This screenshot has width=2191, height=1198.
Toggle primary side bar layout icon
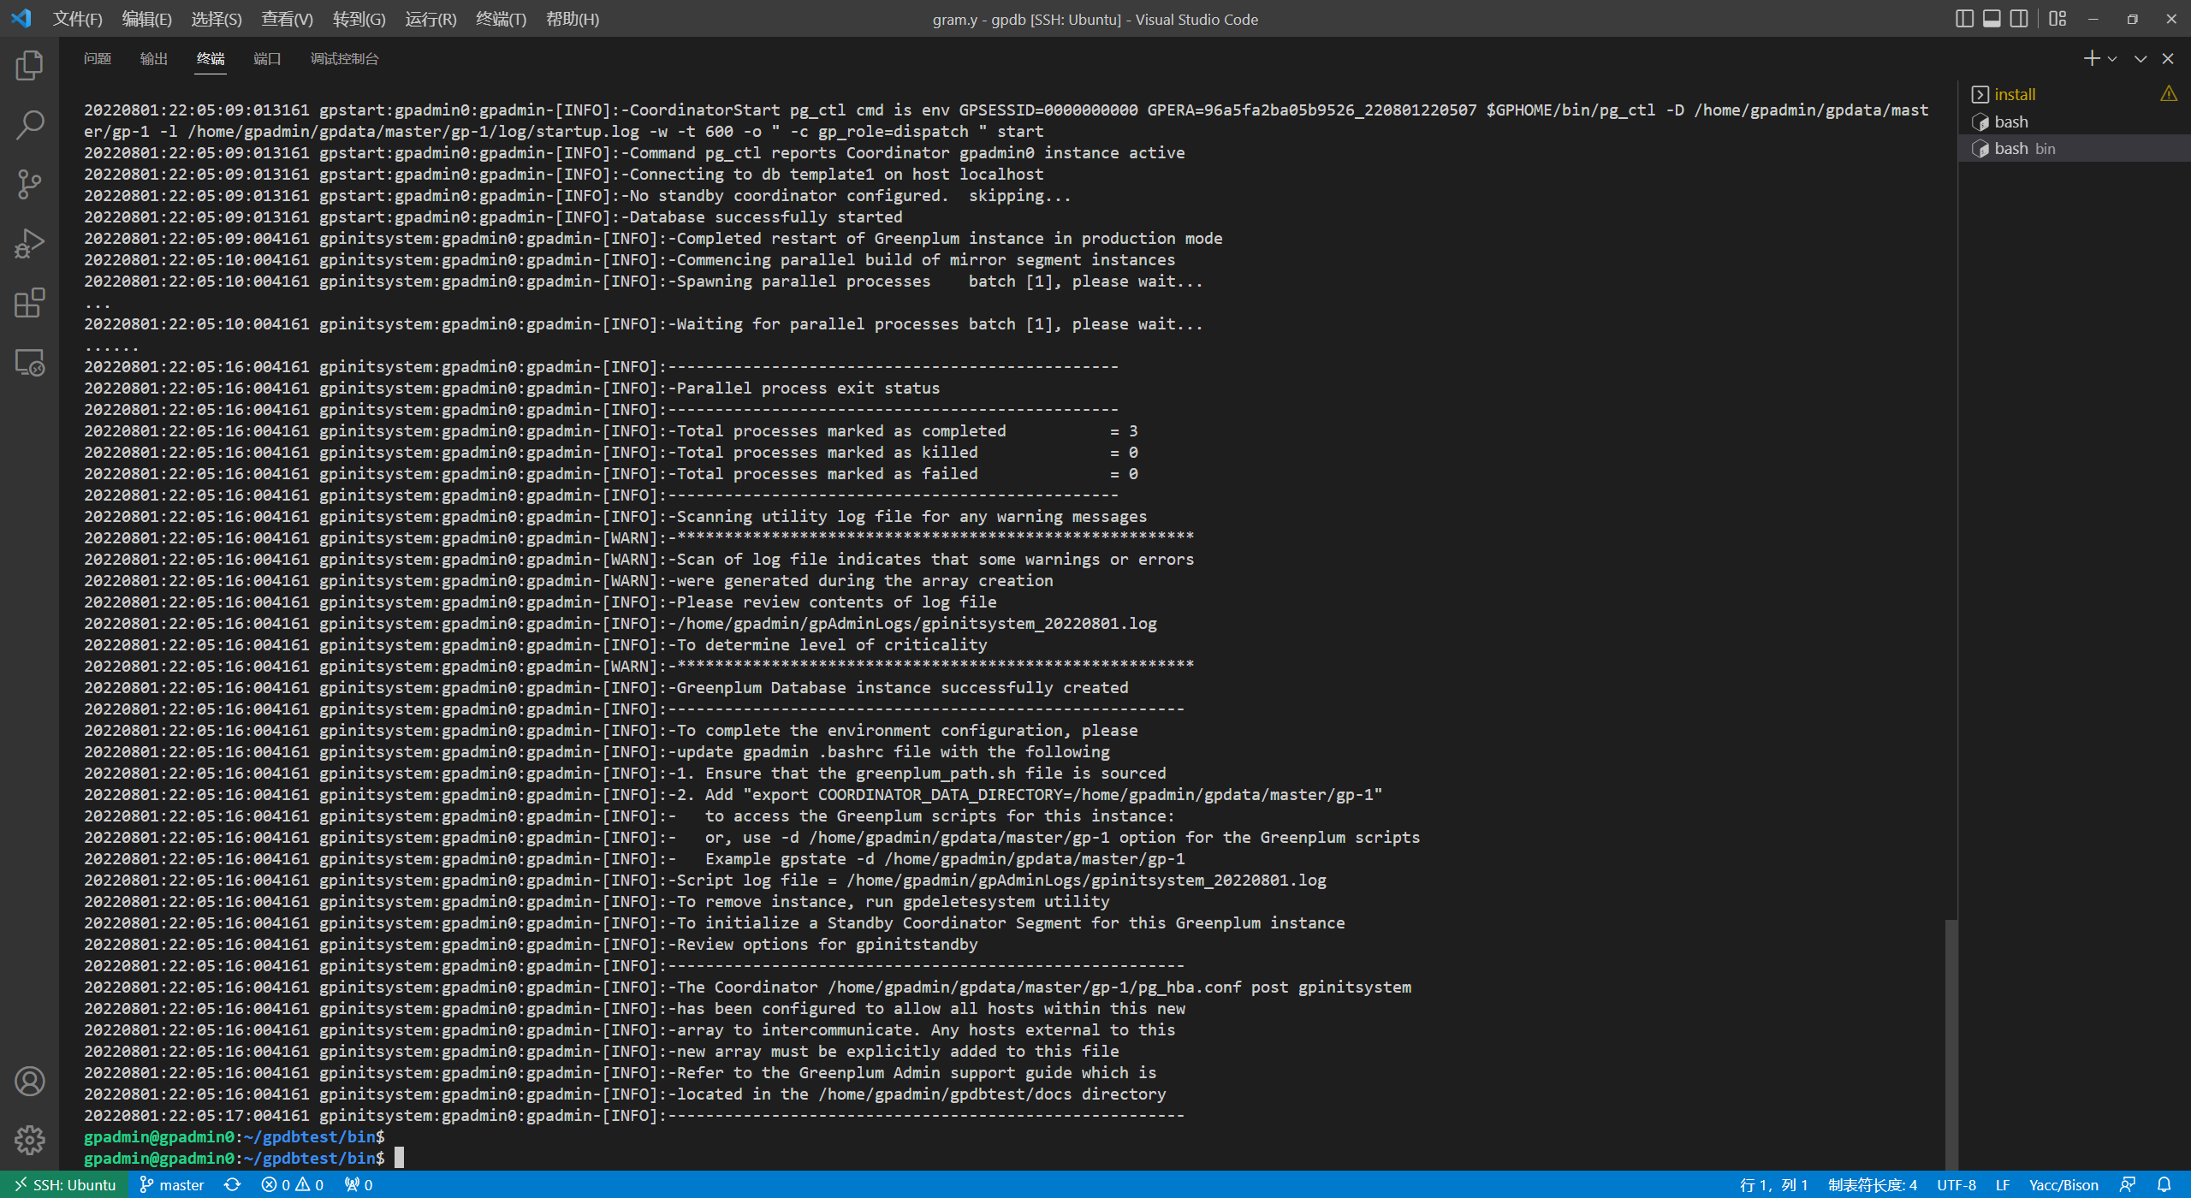point(1964,19)
